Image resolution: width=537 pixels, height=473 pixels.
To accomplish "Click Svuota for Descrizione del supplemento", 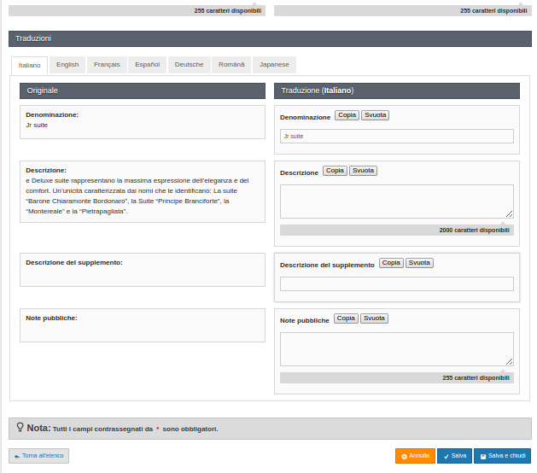I will [x=419, y=263].
